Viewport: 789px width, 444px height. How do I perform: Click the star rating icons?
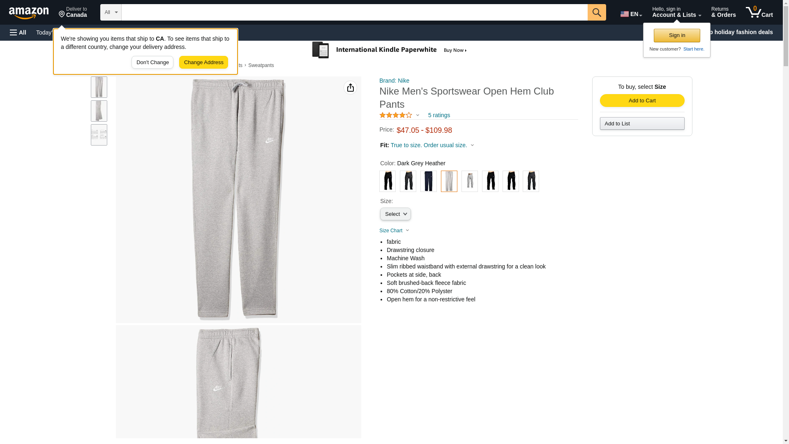[x=395, y=115]
